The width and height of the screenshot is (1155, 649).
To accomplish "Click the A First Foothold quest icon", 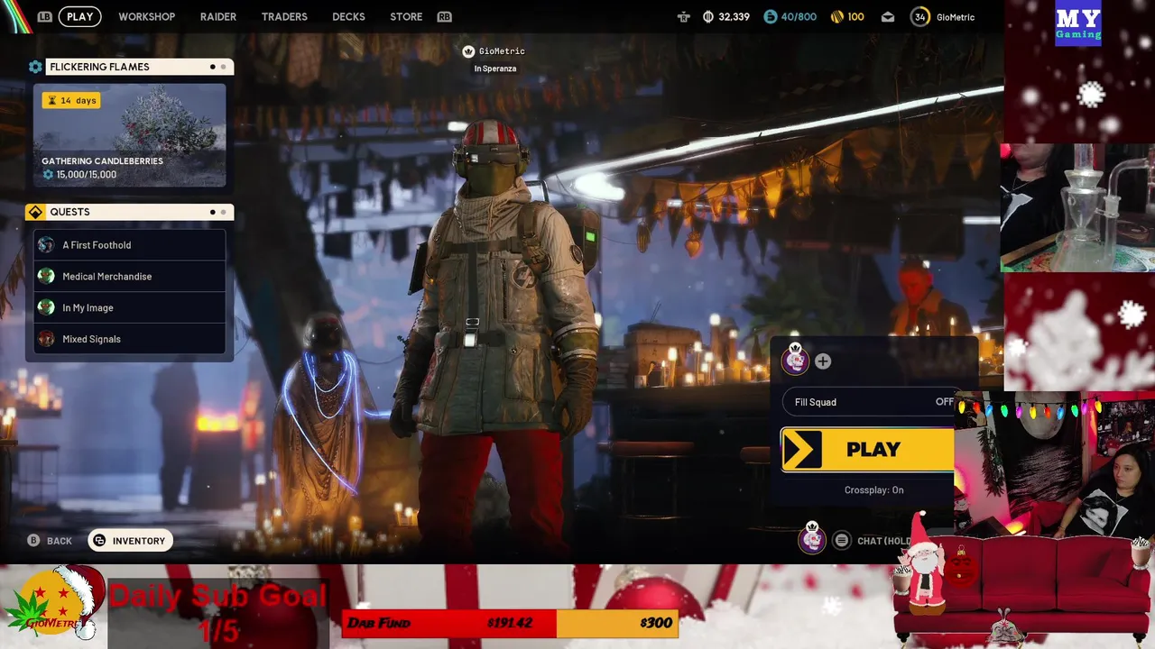I will (x=46, y=245).
